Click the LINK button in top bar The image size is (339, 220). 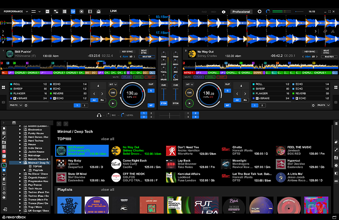[114, 11]
